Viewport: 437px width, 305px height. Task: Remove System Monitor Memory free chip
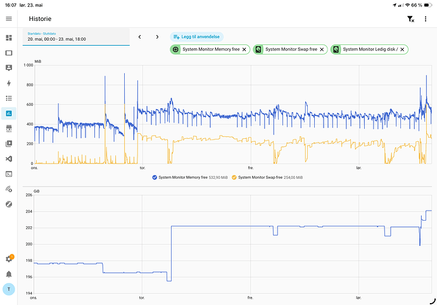tap(244, 49)
